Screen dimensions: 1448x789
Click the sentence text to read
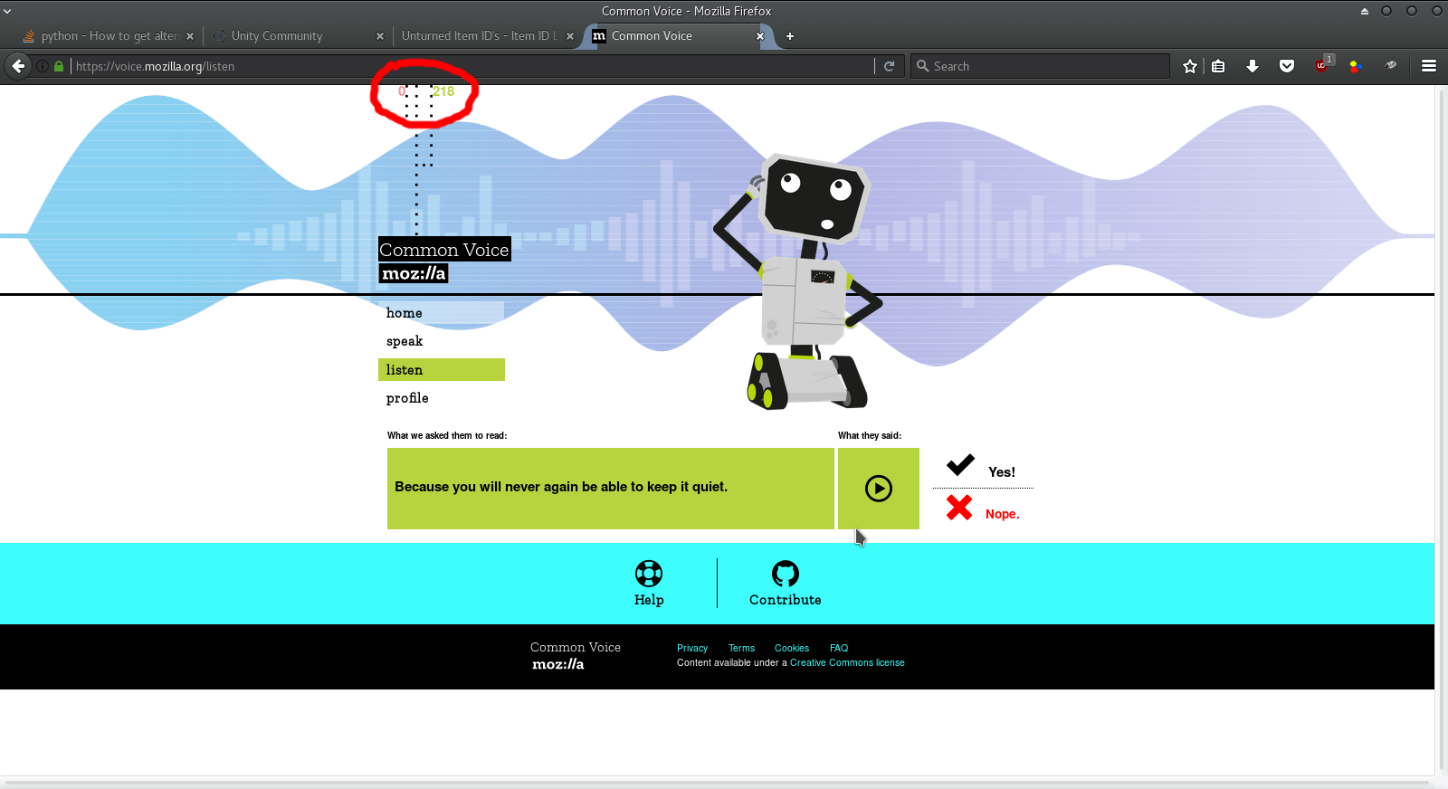click(561, 487)
